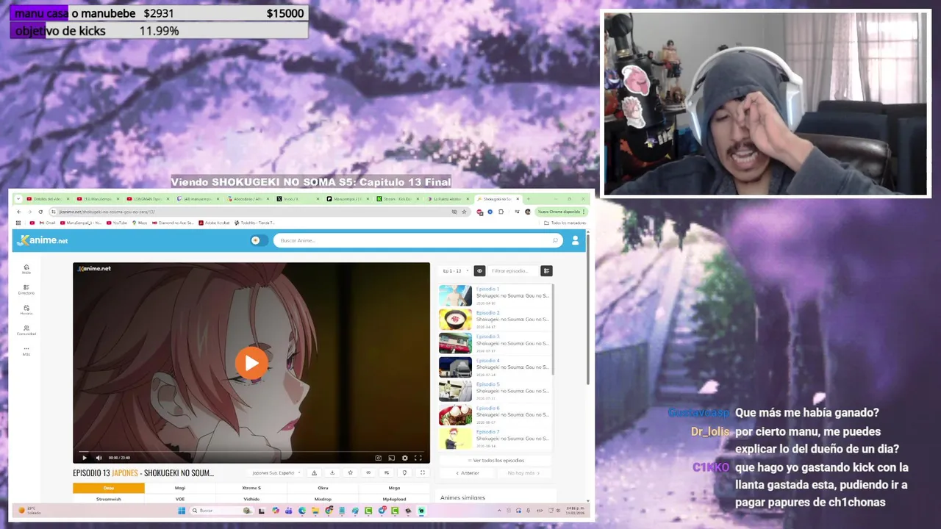Image resolution: width=941 pixels, height=529 pixels.
Task: Toggle the light/dark theme switch in the header
Action: (x=259, y=240)
